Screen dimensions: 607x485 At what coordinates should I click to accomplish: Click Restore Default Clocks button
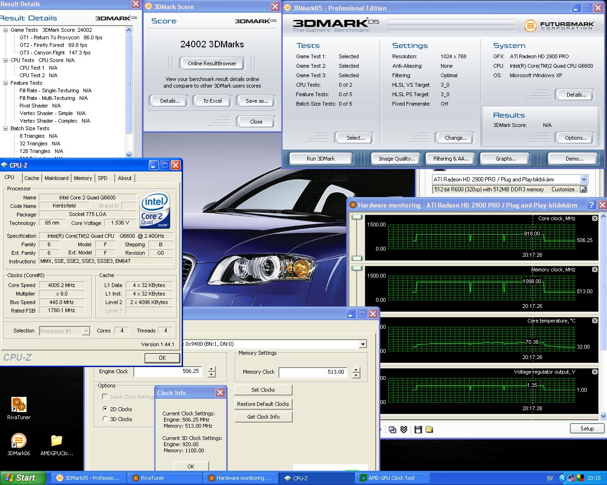(x=263, y=404)
